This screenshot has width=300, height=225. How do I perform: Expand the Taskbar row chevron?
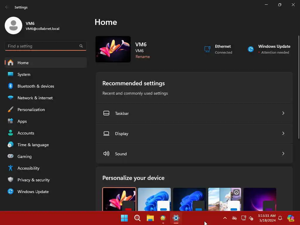(283, 113)
